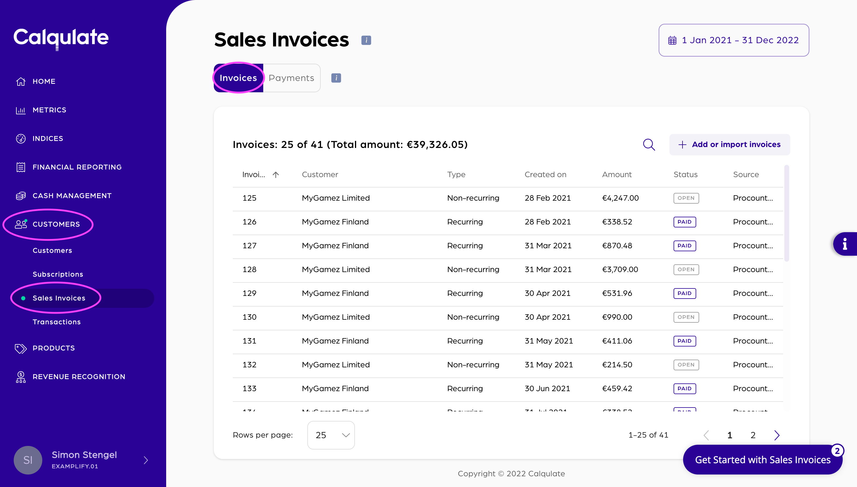Click the invoices table vertical scrollbar
Image resolution: width=857 pixels, height=487 pixels.
click(x=786, y=214)
